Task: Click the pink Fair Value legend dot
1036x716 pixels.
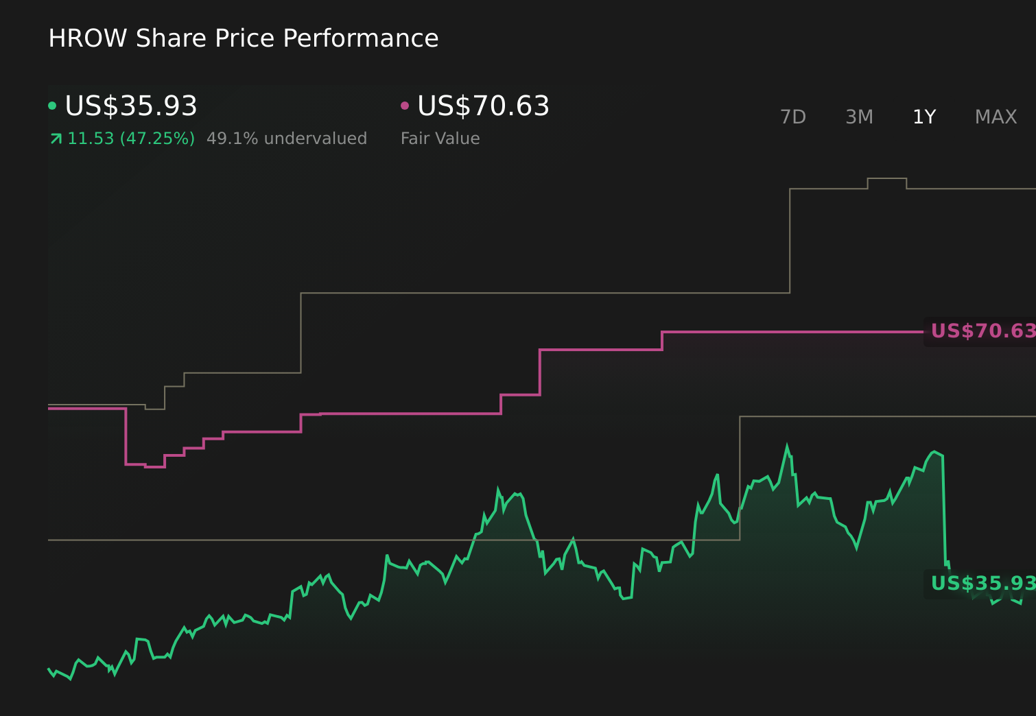Action: click(x=405, y=105)
